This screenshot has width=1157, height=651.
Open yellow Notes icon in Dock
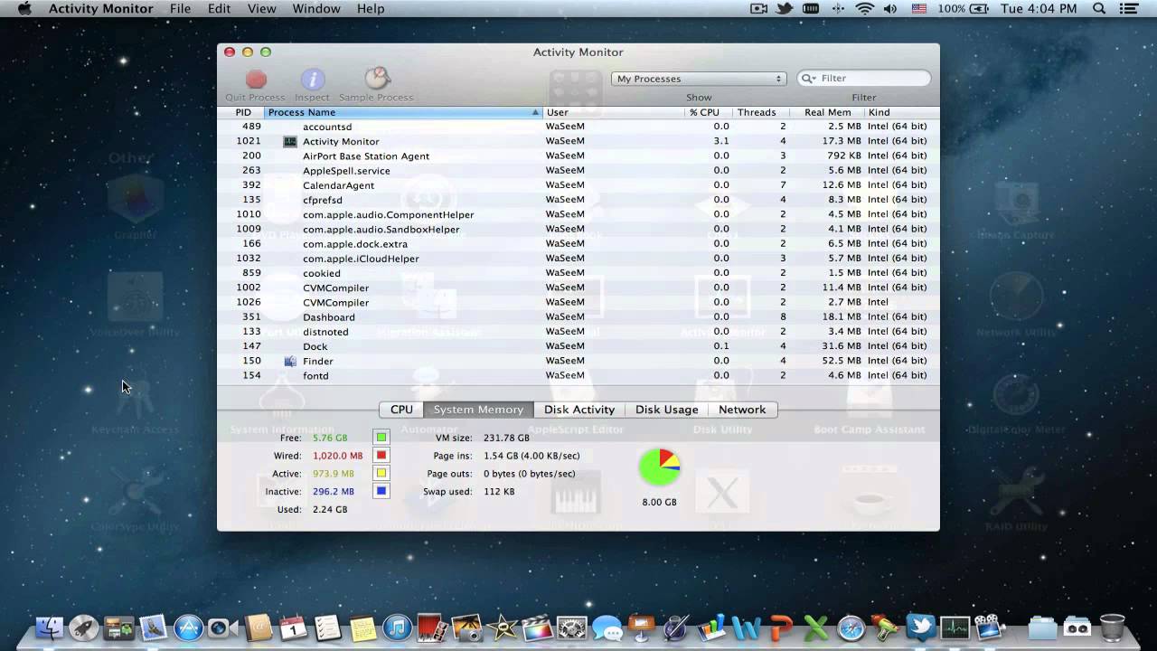tap(362, 627)
